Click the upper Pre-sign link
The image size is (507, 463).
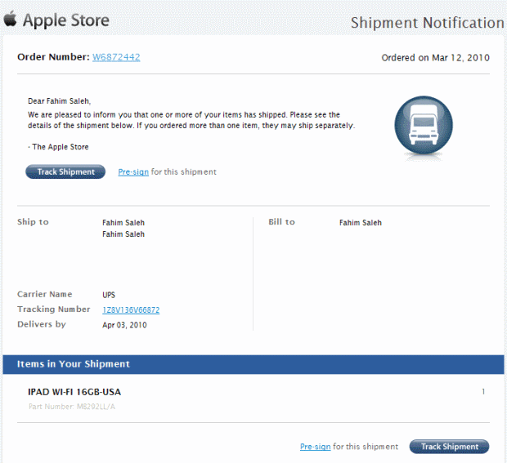(133, 172)
